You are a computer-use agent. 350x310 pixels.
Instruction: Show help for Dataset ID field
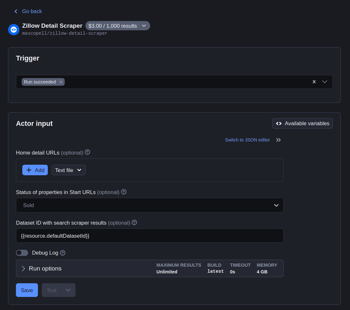coord(134,222)
